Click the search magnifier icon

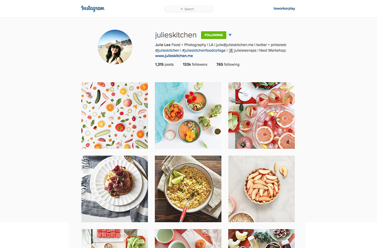click(182, 9)
